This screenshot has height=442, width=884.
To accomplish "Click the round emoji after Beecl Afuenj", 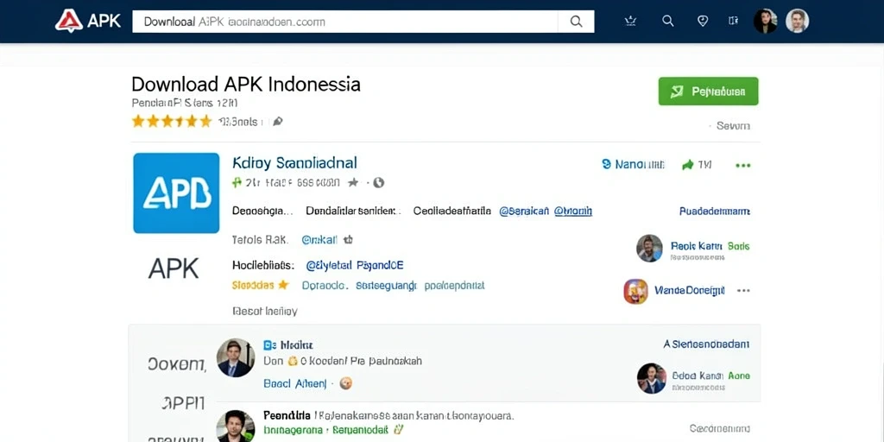I will pyautogui.click(x=346, y=383).
